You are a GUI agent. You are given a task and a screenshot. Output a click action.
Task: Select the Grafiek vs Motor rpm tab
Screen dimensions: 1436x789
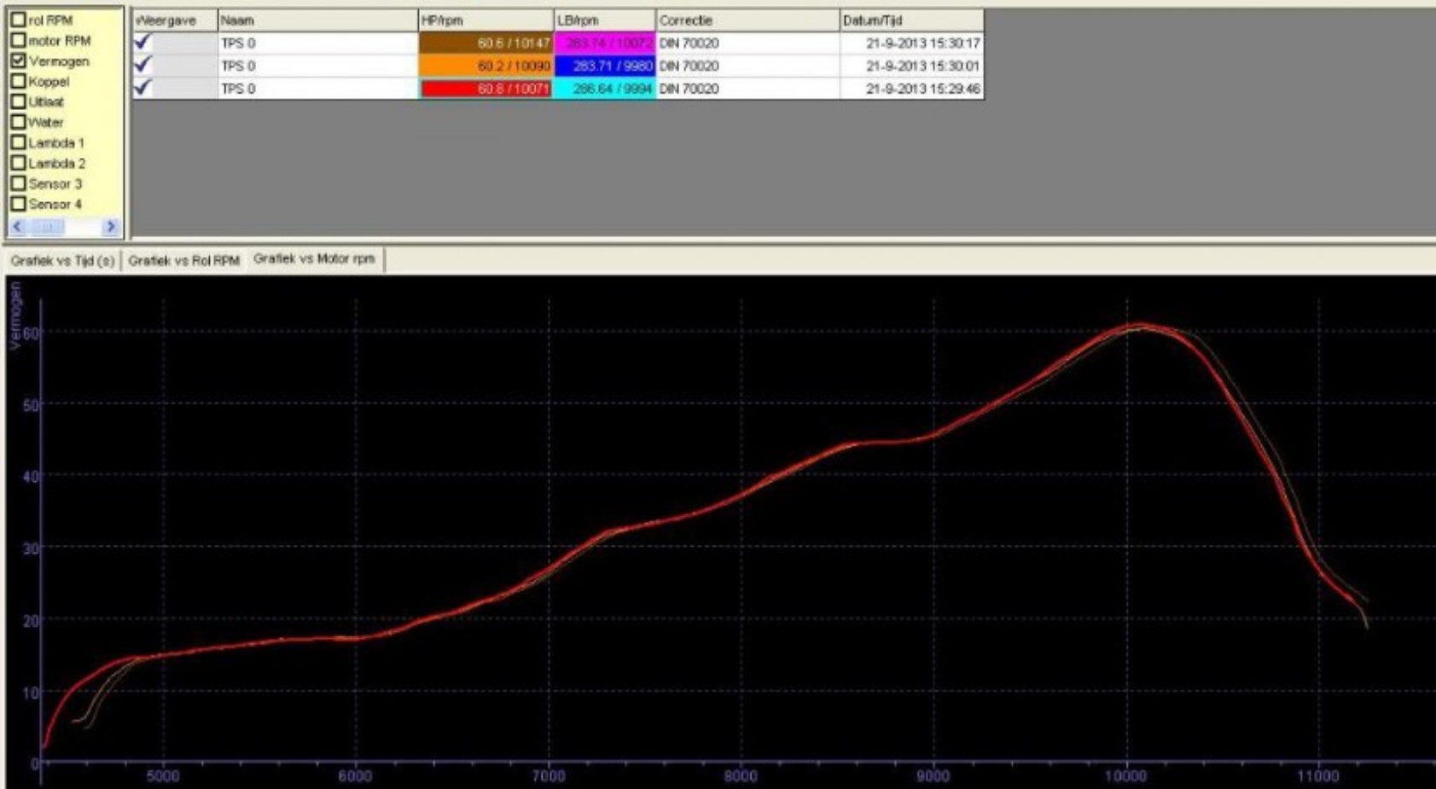[x=314, y=258]
